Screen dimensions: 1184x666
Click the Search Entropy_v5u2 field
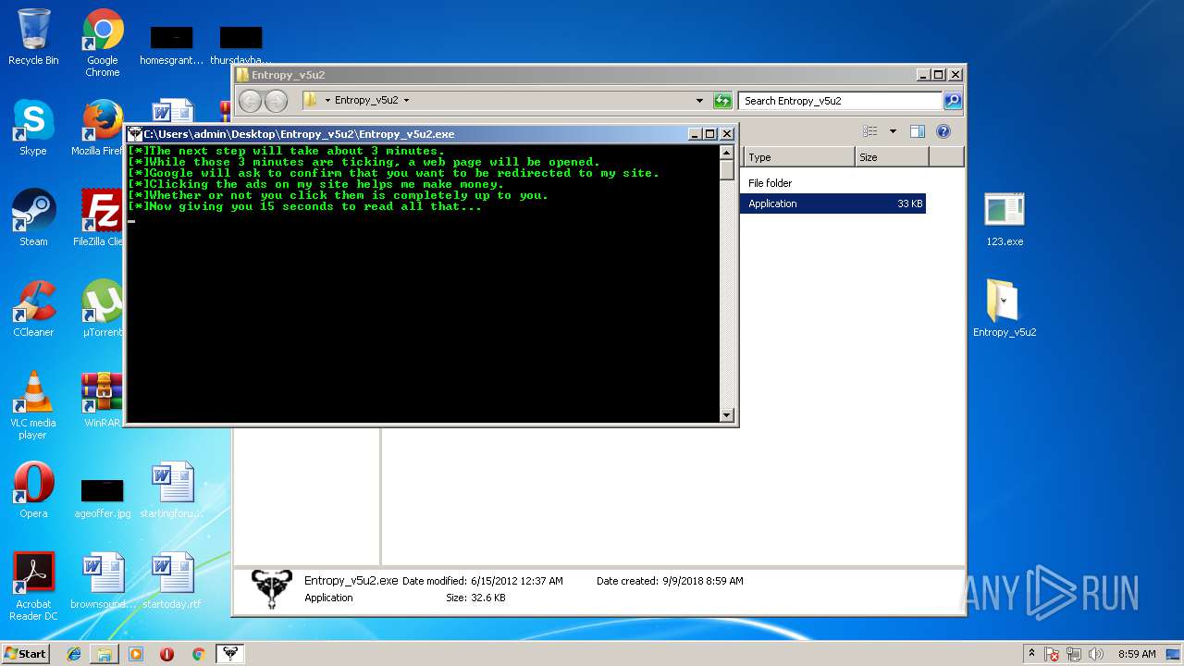(x=840, y=101)
